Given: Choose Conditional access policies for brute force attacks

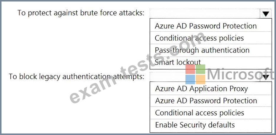Looking at the screenshot, I should pos(210,38).
